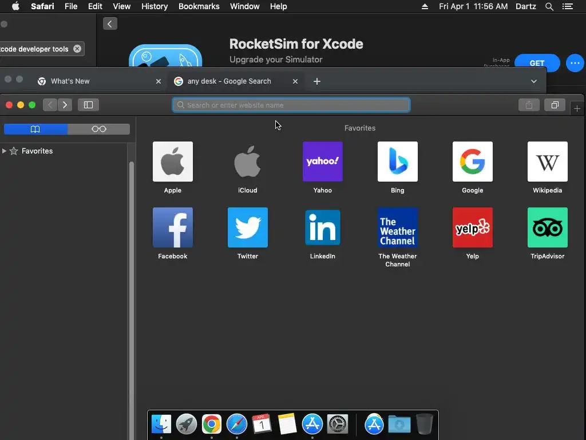
Task: Go back with Safari's back arrow
Action: coord(50,105)
